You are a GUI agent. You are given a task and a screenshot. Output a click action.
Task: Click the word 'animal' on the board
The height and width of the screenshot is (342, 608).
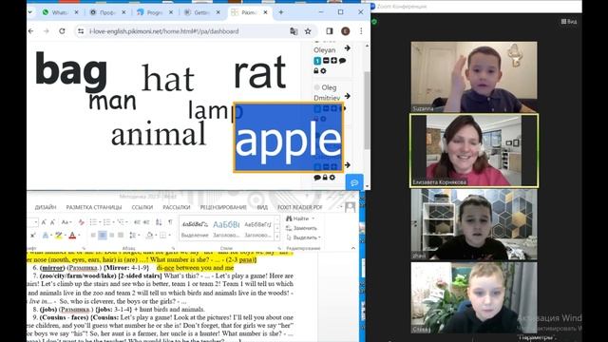[x=159, y=133]
